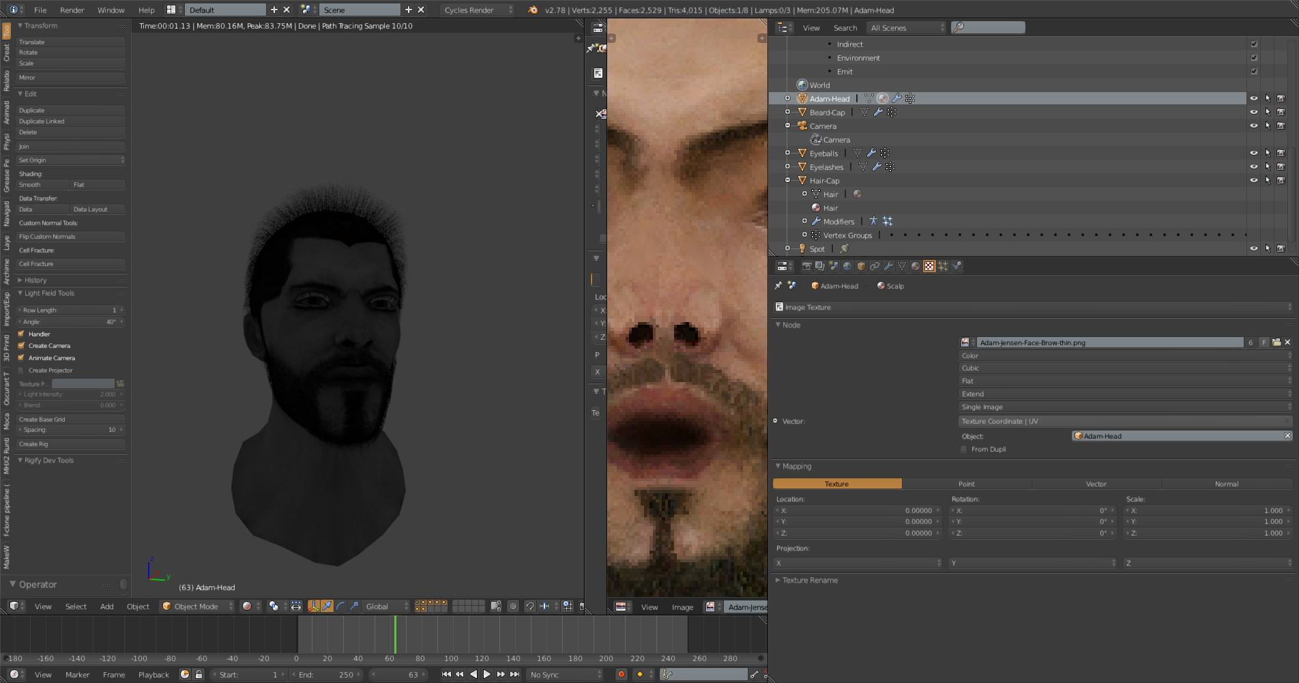This screenshot has height=683, width=1299.
Task: Toggle the Handler checkbox
Action: (x=21, y=334)
